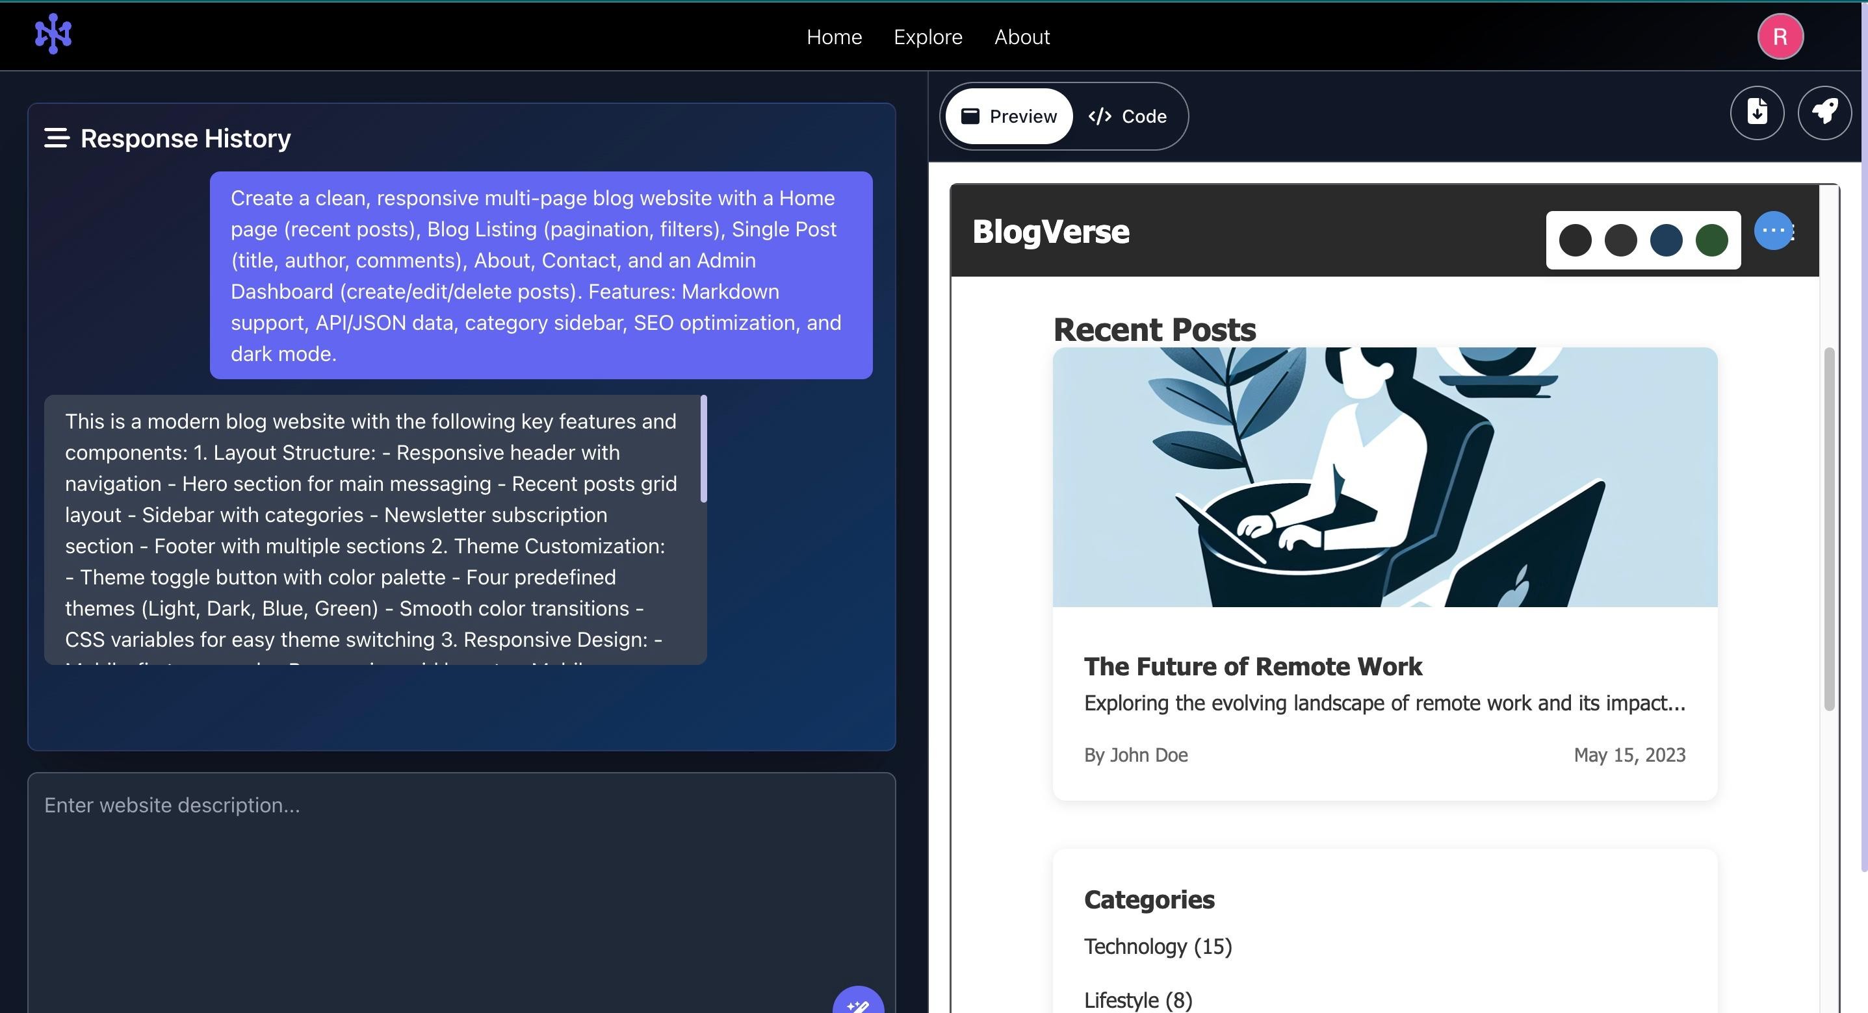Open The Future of Remote Work post
1868x1013 pixels.
click(x=1252, y=666)
